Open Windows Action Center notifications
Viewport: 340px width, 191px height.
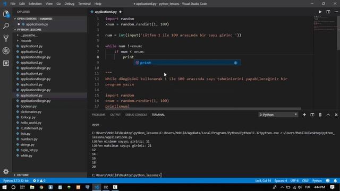coord(332,187)
